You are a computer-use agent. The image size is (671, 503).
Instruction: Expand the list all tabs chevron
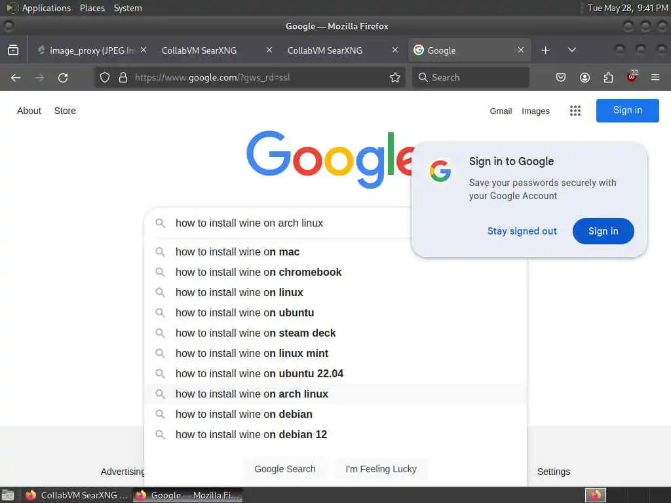tap(571, 50)
